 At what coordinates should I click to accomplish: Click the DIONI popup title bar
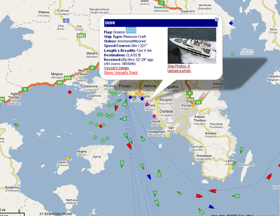[161, 23]
